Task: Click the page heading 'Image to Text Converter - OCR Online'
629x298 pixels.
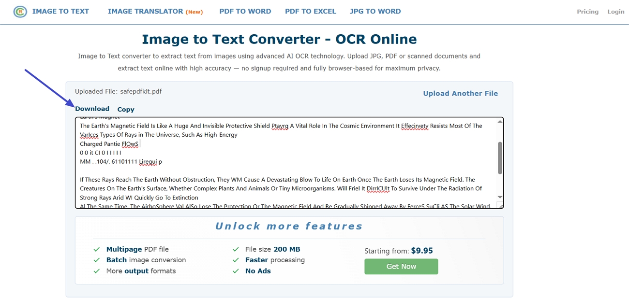Action: (279, 39)
